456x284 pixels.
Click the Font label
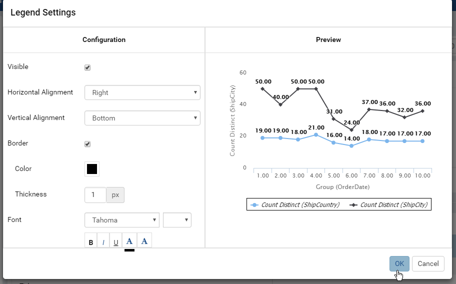tap(14, 220)
